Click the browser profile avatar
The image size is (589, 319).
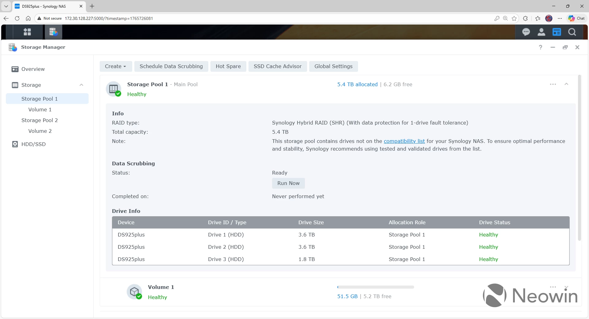[x=549, y=18]
